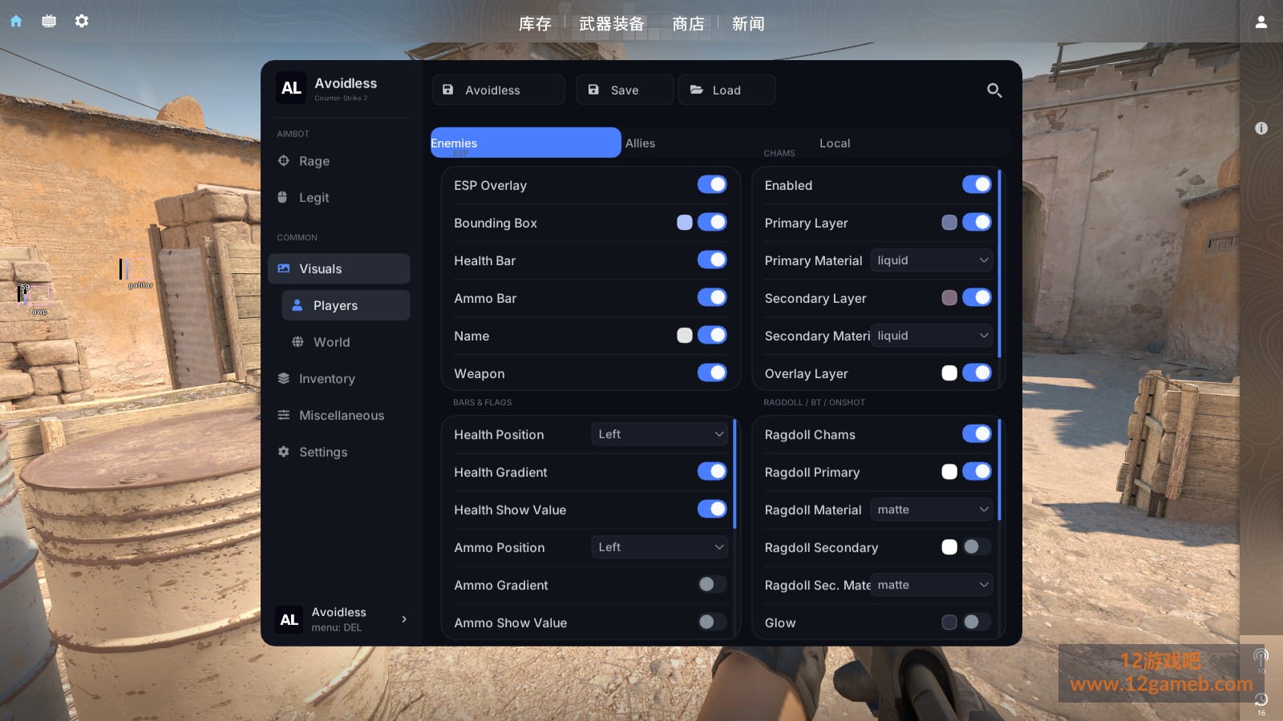Disable the Ammo Bar toggle
This screenshot has width=1283, height=721.
coord(712,298)
